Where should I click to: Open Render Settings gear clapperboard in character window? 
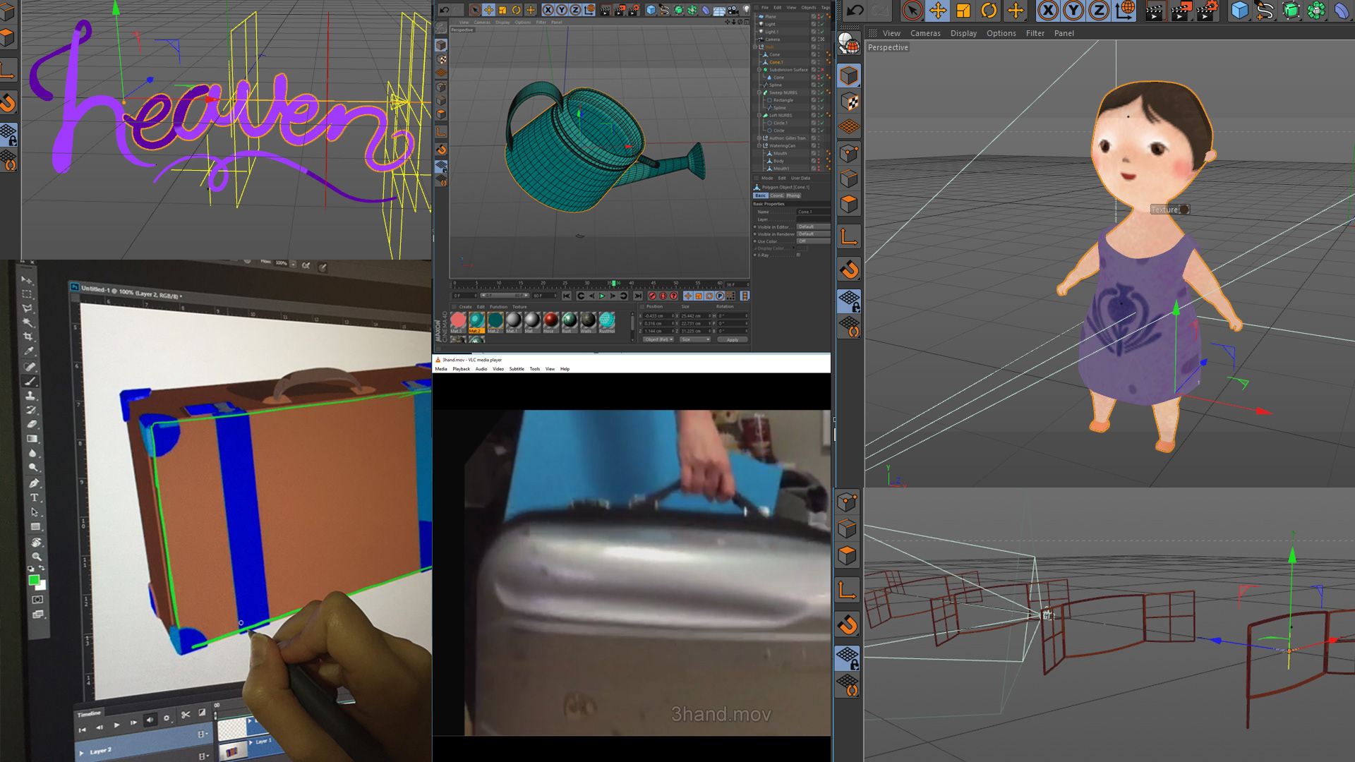click(x=1208, y=10)
